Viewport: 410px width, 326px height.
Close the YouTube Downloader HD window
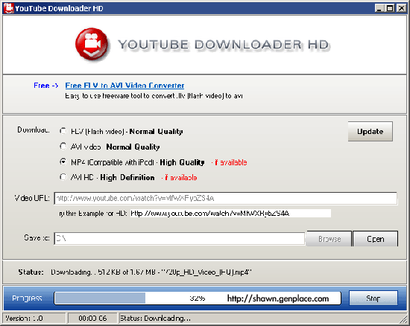click(x=401, y=8)
